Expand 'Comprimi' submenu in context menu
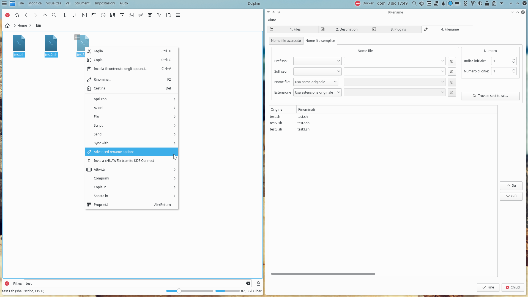Image resolution: width=528 pixels, height=297 pixels. click(x=132, y=178)
